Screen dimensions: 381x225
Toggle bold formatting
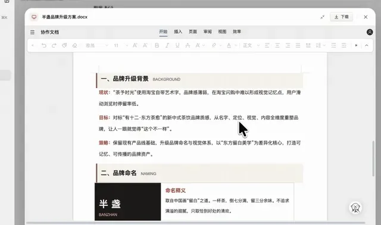(x=157, y=45)
